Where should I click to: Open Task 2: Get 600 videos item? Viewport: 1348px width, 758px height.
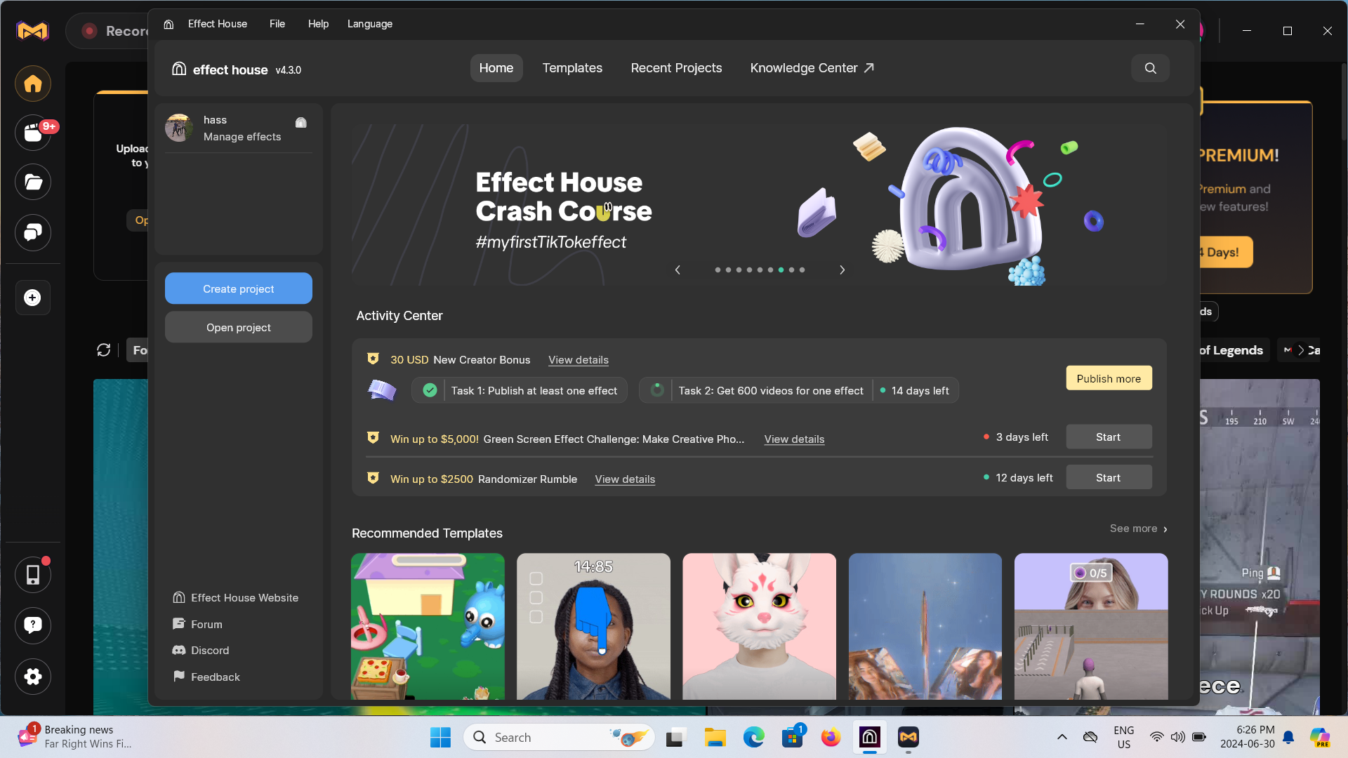click(x=799, y=391)
